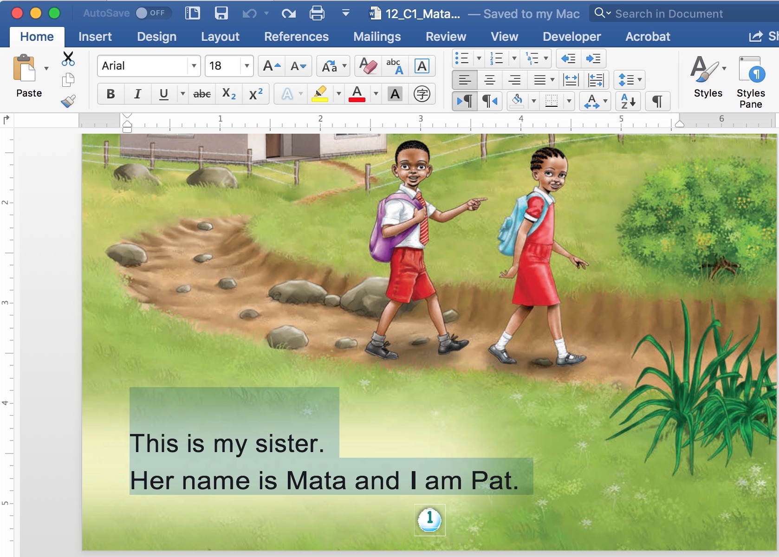Center align the paragraph
This screenshot has width=779, height=557.
489,80
